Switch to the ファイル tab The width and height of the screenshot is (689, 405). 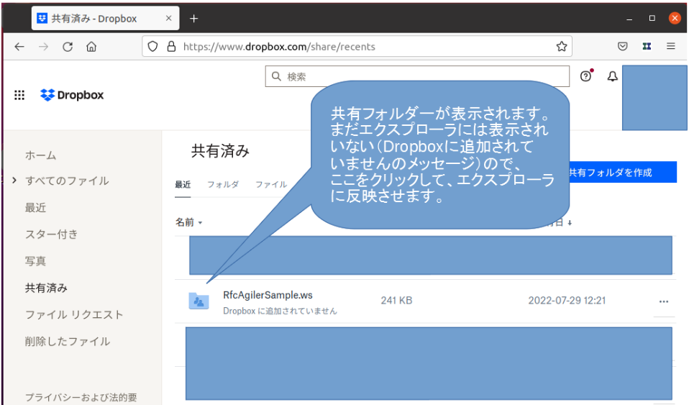pyautogui.click(x=271, y=185)
